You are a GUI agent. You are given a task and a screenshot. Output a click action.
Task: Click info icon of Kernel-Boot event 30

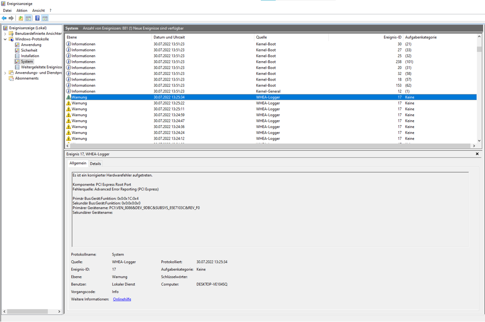point(69,44)
